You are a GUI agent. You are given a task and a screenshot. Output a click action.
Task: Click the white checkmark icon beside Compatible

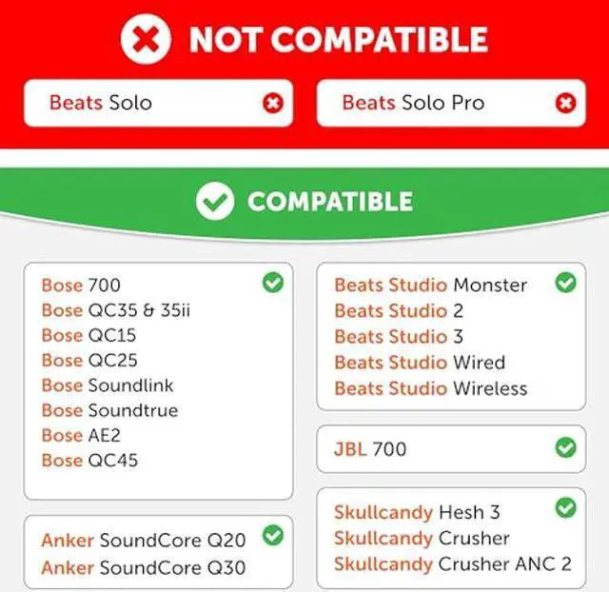pyautogui.click(x=215, y=201)
